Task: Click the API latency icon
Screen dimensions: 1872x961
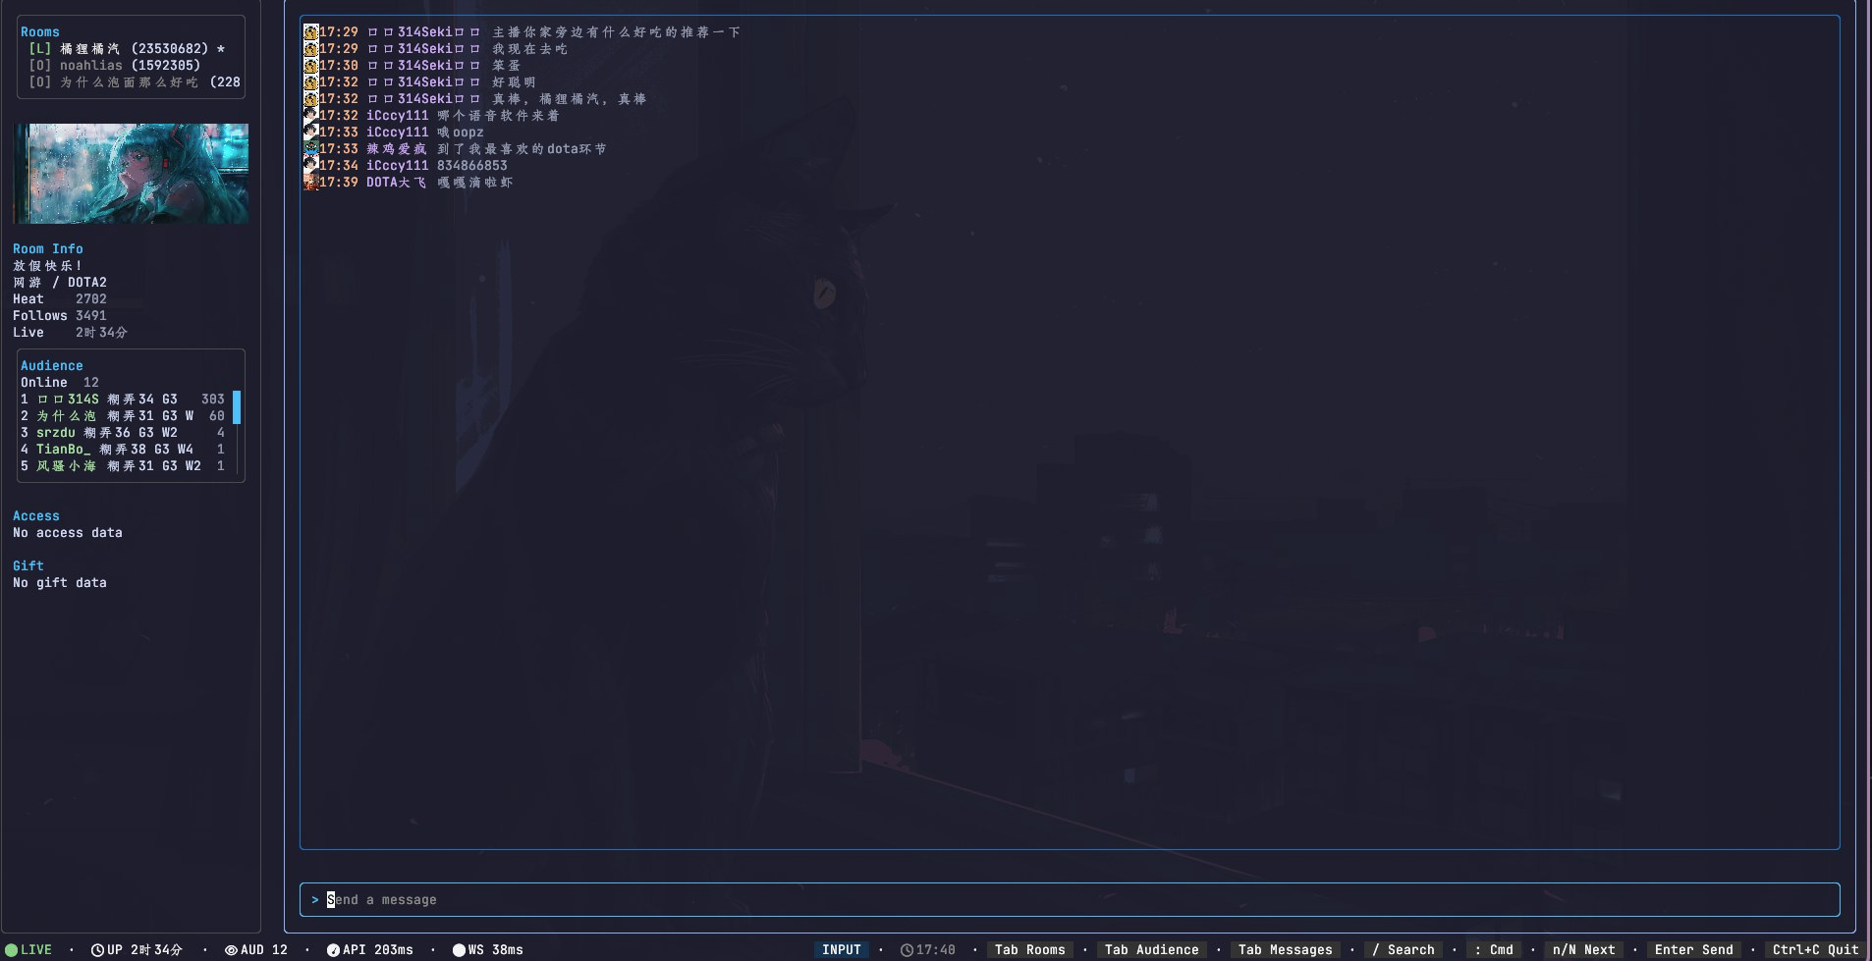Action: coord(333,950)
